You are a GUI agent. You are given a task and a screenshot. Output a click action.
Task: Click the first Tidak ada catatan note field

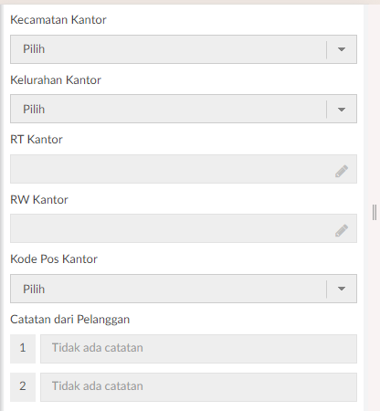click(198, 349)
